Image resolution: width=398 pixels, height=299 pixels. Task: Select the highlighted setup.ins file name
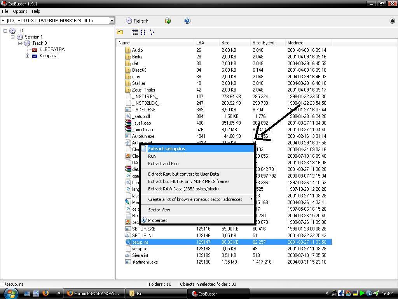click(x=140, y=242)
